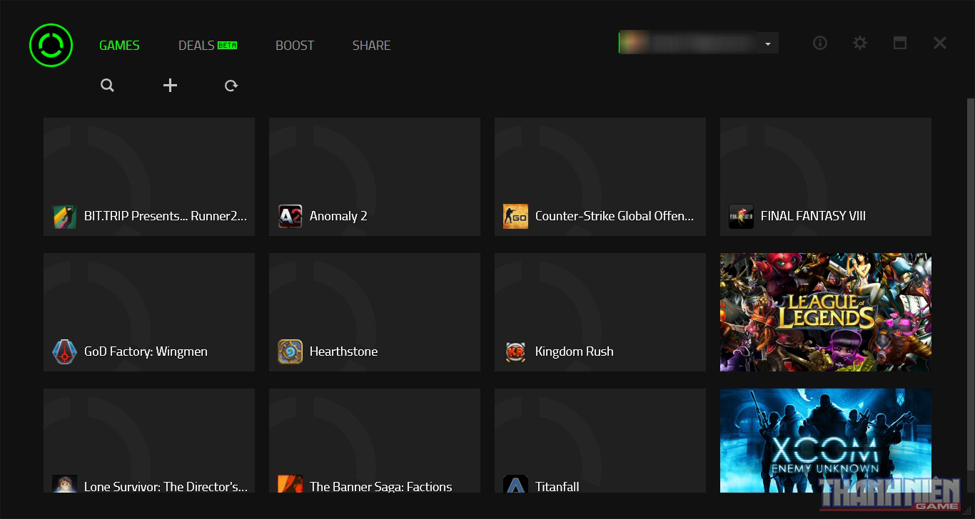Image resolution: width=975 pixels, height=519 pixels.
Task: Close the Cortex window
Action: click(x=940, y=43)
